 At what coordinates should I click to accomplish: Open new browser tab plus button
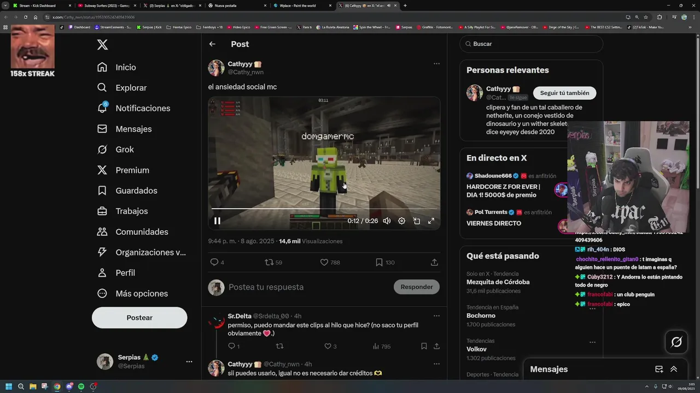click(x=405, y=5)
